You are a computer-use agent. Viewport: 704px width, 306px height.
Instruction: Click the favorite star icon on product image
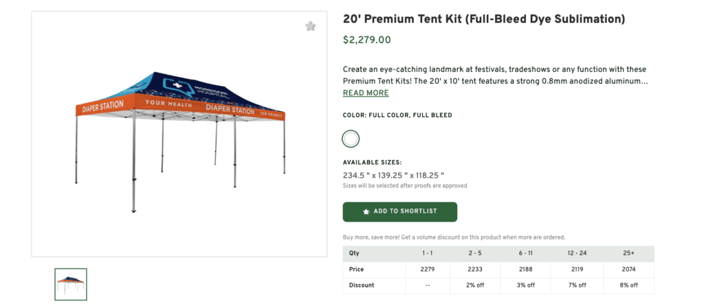pyautogui.click(x=311, y=26)
